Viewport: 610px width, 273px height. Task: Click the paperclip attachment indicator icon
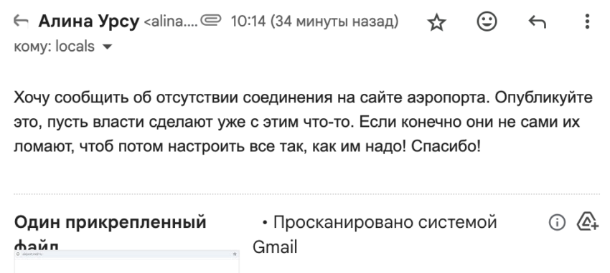click(x=210, y=20)
